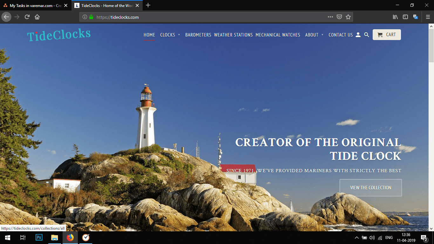Click the scrollbar down arrow
The width and height of the screenshot is (434, 244).
431,228
